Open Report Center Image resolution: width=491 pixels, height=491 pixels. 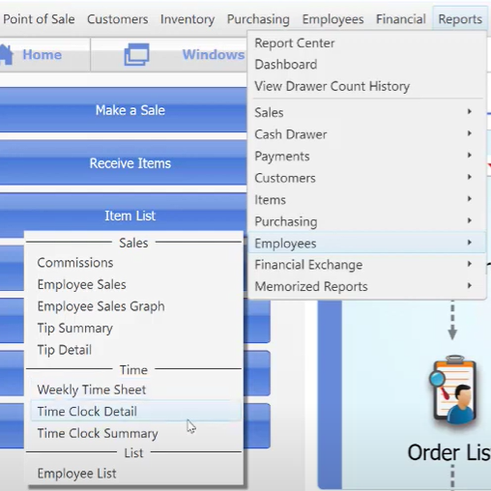pos(295,43)
